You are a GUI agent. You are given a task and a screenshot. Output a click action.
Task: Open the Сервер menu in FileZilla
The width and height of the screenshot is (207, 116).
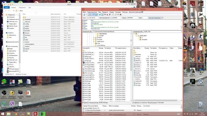(112, 12)
